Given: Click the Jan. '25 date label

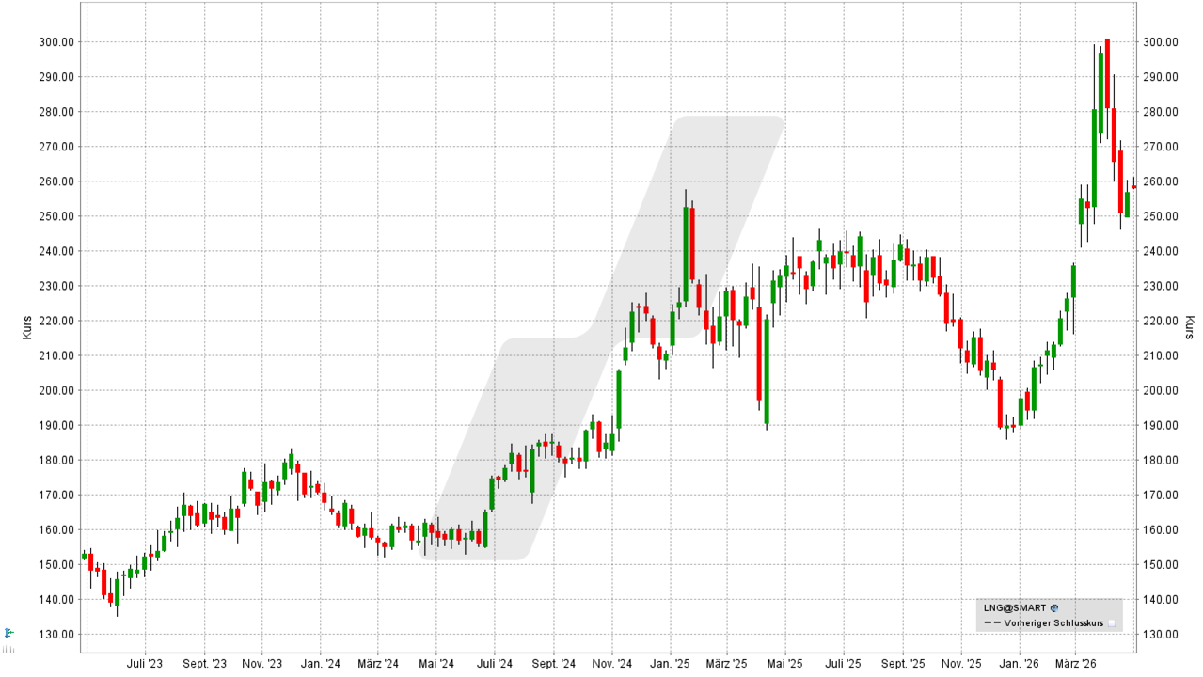Looking at the screenshot, I should coord(670,663).
